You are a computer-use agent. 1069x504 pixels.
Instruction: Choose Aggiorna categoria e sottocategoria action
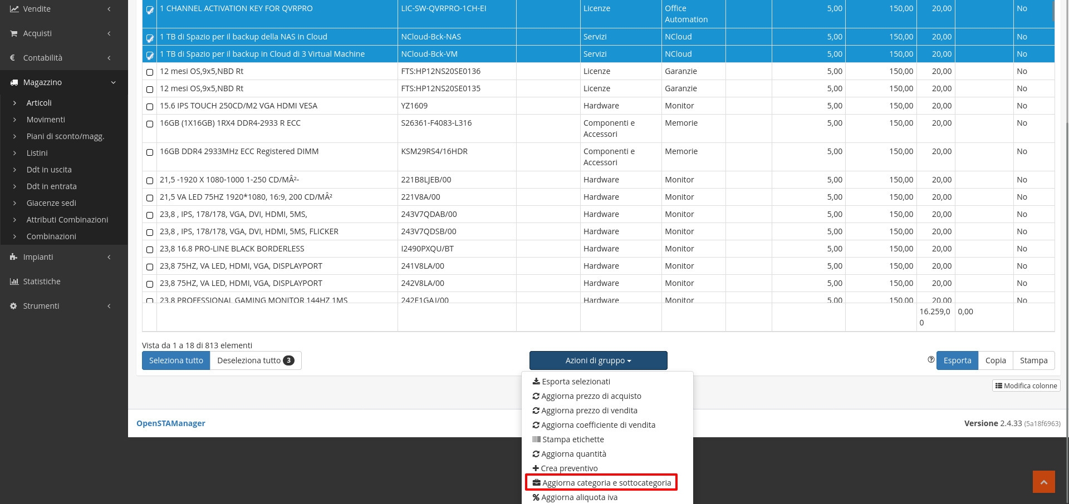[601, 483]
